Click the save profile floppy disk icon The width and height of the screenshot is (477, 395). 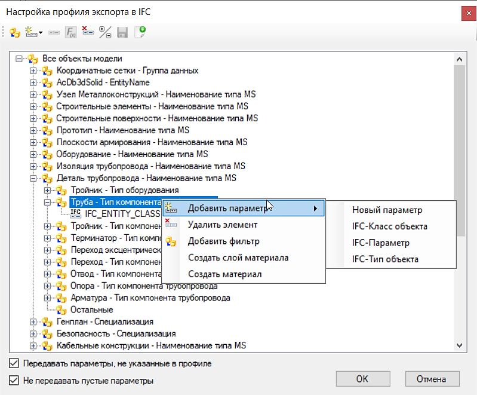coord(123,32)
